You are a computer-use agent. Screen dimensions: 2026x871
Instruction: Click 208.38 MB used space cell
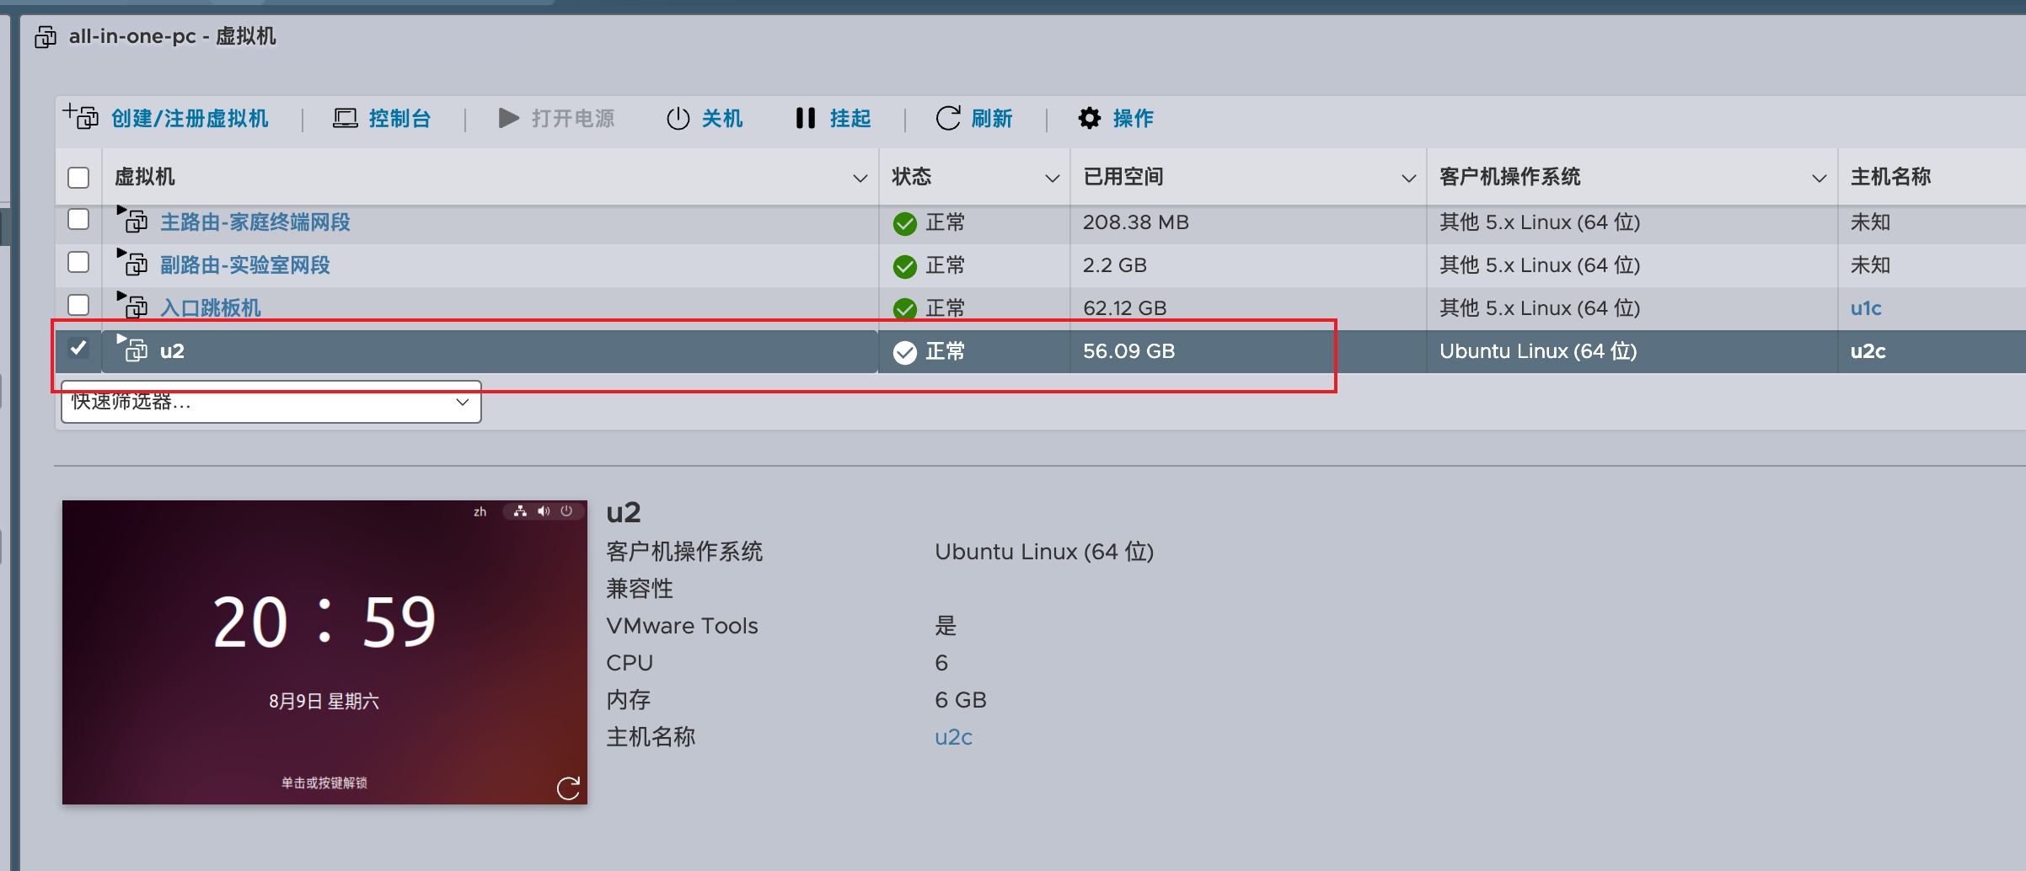(x=1135, y=222)
